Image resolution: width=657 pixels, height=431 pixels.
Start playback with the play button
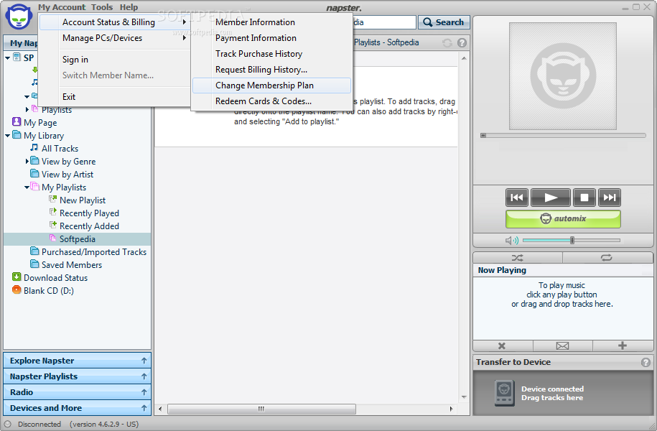coord(550,198)
